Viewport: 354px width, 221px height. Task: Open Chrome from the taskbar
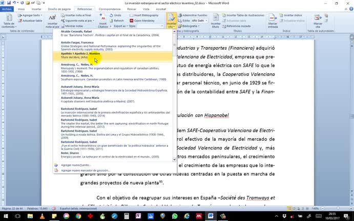coord(78,216)
